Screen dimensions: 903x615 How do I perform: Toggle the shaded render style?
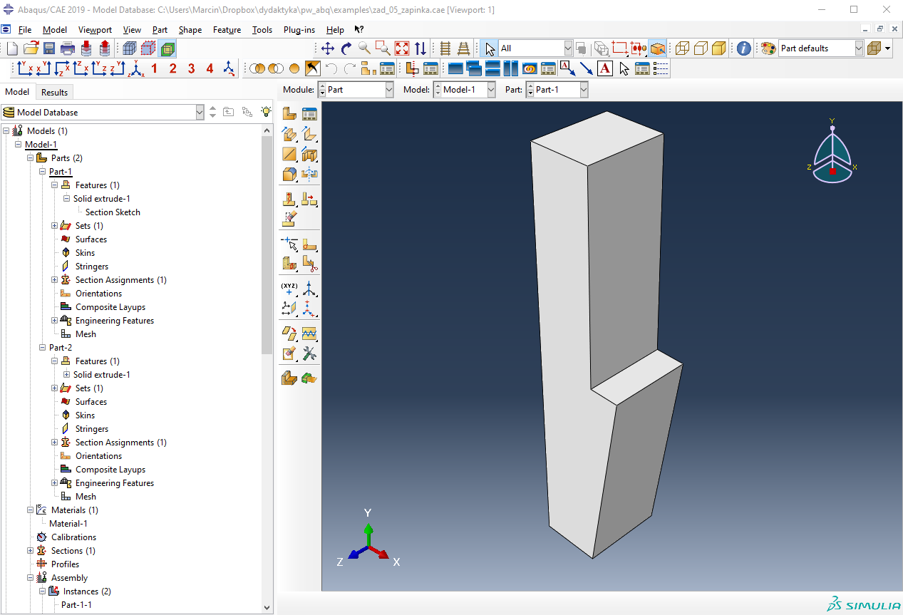click(x=719, y=48)
